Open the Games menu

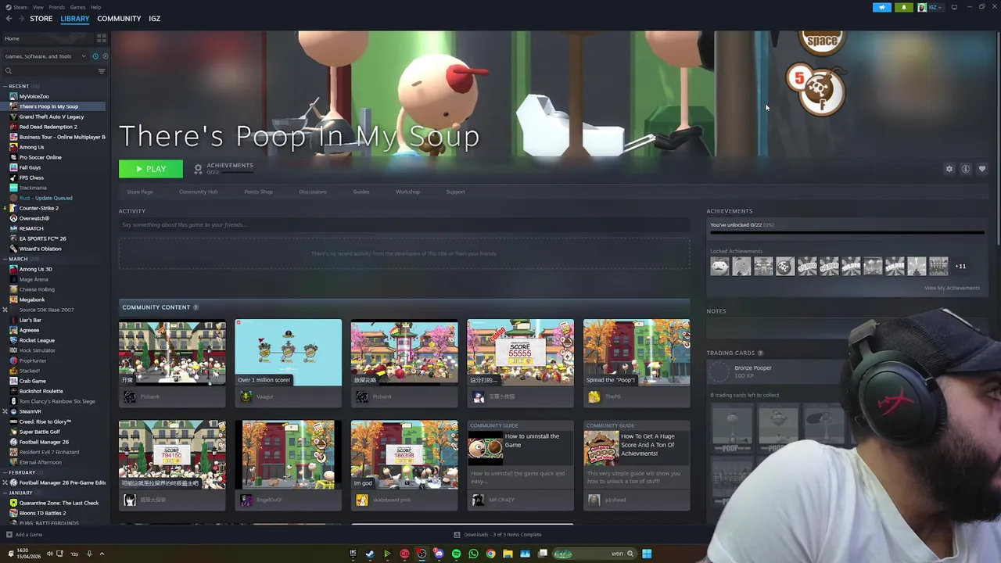[77, 7]
